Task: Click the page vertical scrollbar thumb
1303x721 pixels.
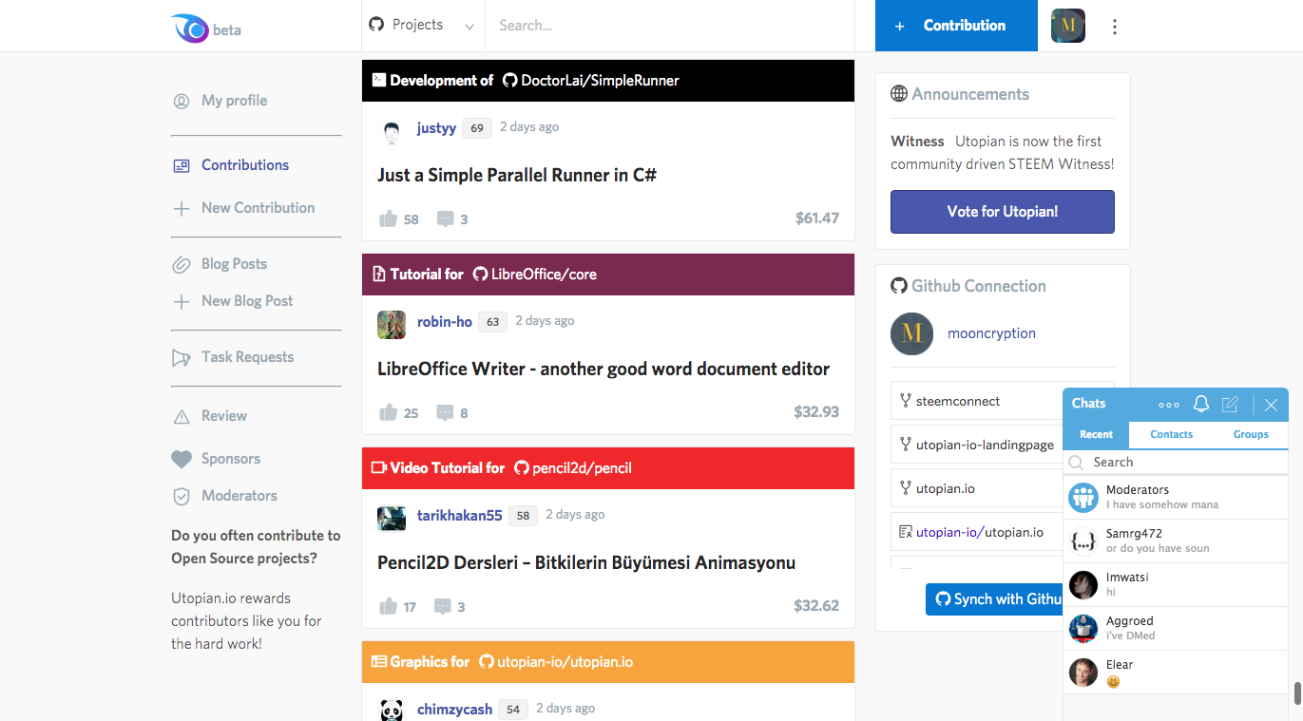Action: [x=1297, y=693]
